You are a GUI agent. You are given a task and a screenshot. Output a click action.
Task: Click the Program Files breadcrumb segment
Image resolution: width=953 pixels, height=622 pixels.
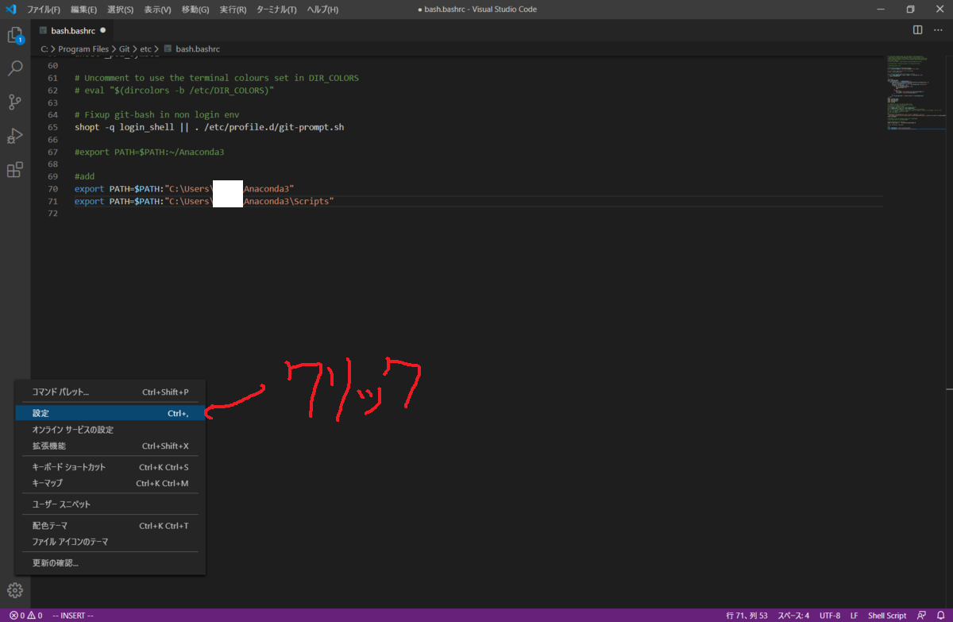[83, 49]
